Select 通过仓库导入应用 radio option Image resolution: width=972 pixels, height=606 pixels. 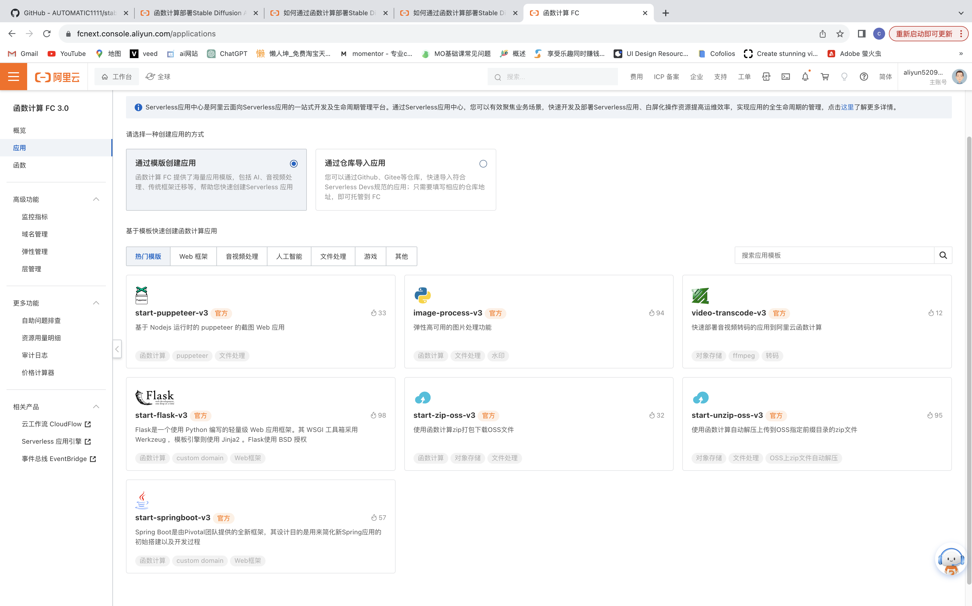click(x=483, y=163)
